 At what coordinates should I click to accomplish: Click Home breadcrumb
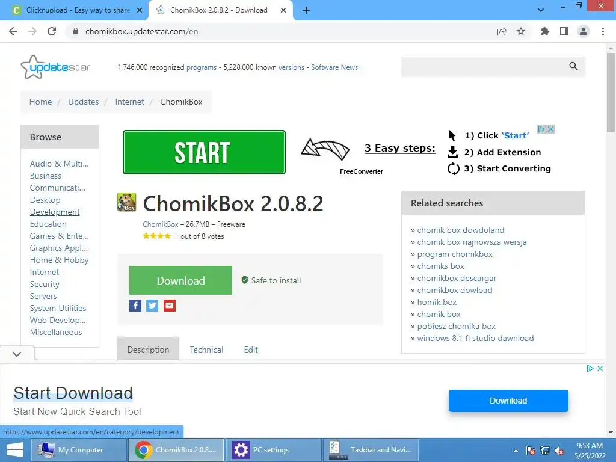tap(40, 102)
